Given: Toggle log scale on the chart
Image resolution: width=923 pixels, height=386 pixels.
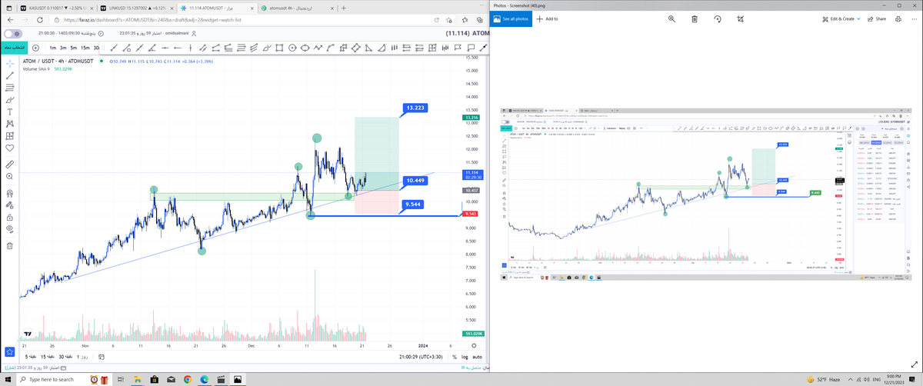Looking at the screenshot, I should (x=465, y=357).
